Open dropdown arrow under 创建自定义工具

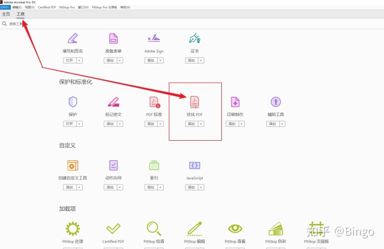79,187
